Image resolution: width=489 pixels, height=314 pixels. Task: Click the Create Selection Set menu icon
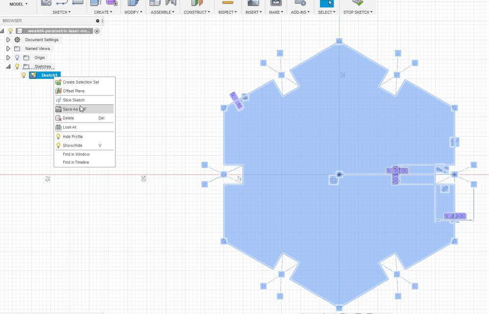pos(58,82)
